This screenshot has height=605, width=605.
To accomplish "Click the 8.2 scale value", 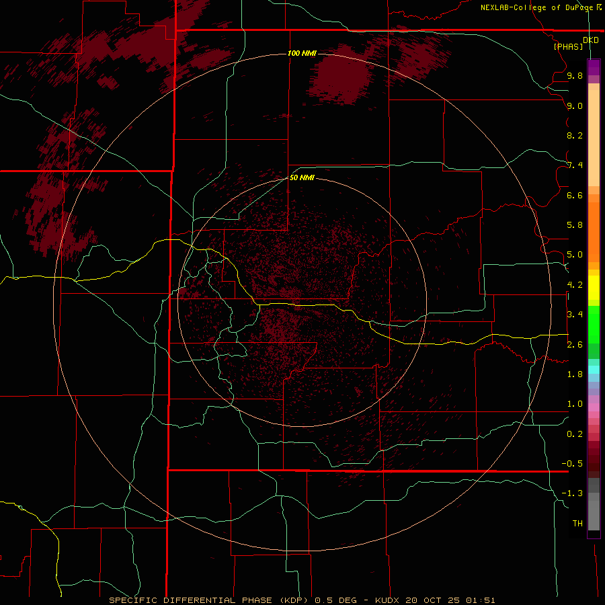I will coord(575,135).
